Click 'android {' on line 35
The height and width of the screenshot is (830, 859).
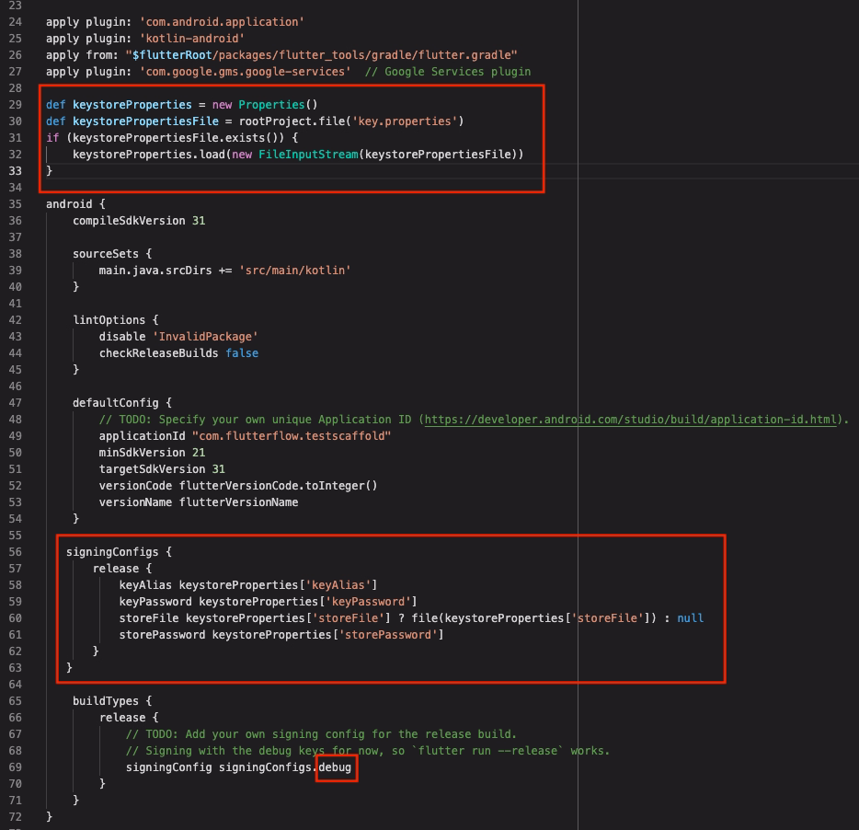click(x=75, y=204)
